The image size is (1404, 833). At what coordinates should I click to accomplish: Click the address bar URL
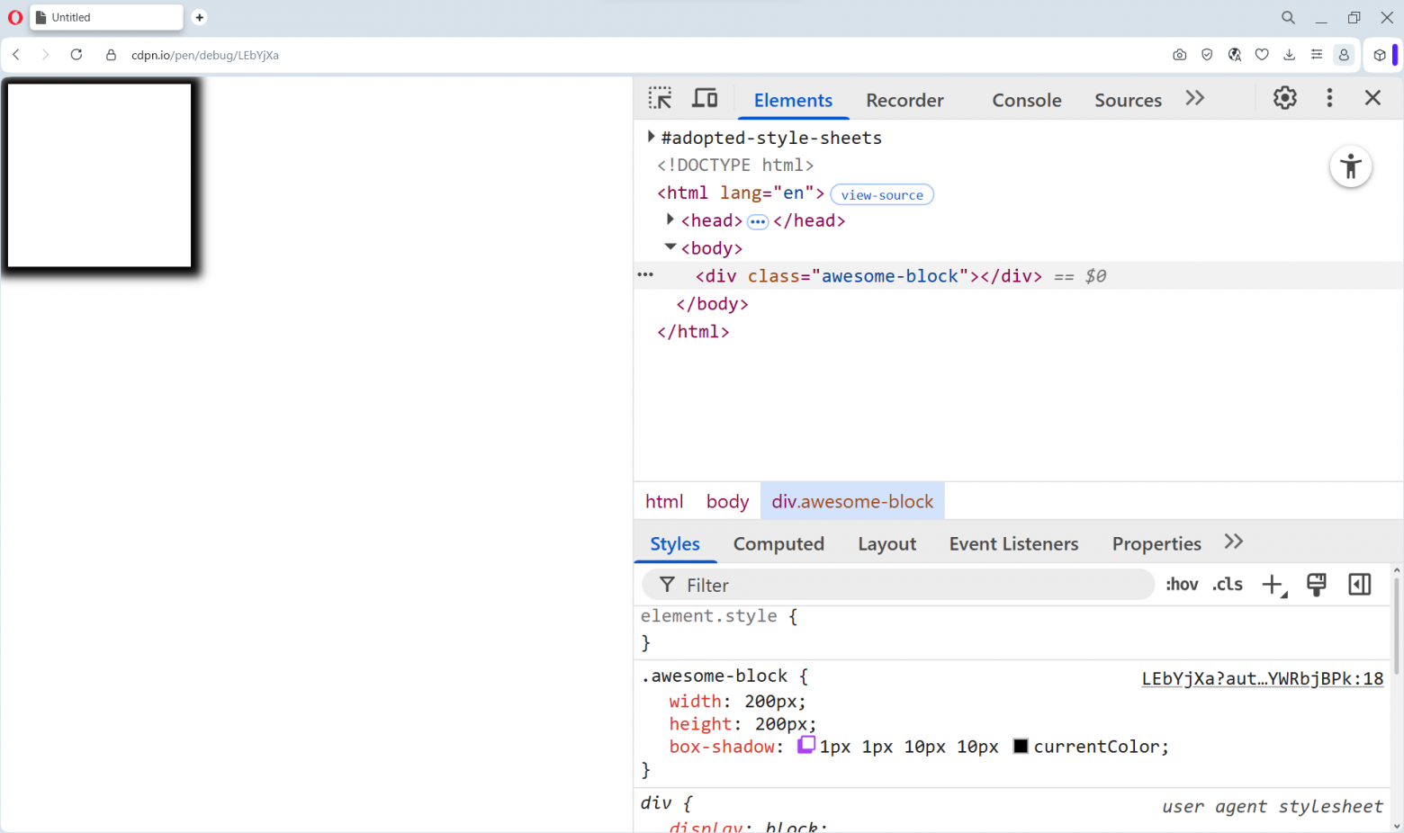coord(205,55)
